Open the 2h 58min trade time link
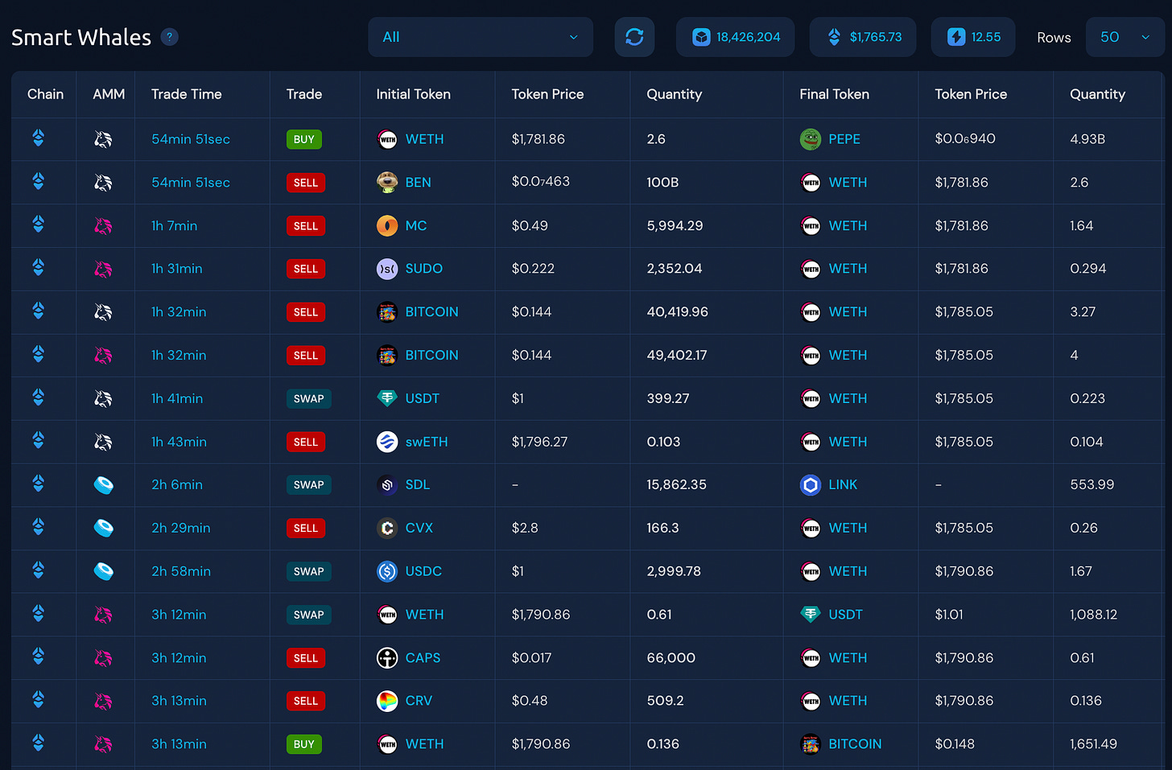The height and width of the screenshot is (770, 1172). (181, 571)
